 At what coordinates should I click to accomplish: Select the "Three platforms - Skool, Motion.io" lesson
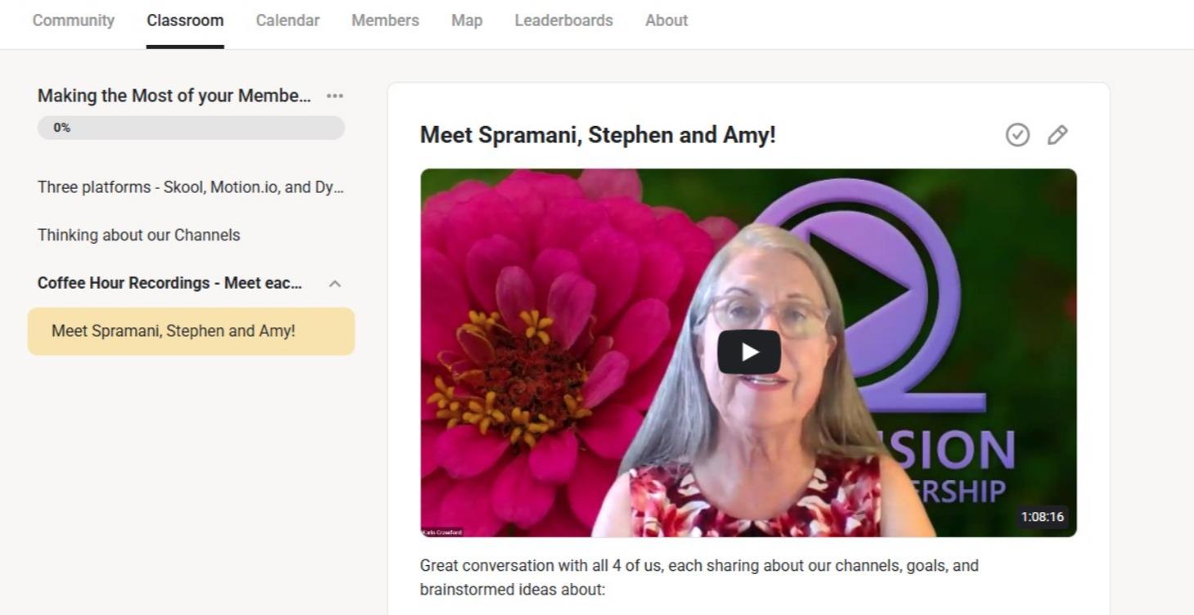(x=191, y=186)
